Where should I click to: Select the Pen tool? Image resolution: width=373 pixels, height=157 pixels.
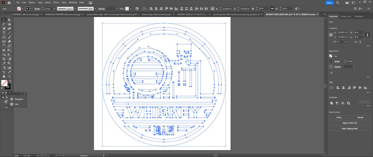[x=4, y=28]
